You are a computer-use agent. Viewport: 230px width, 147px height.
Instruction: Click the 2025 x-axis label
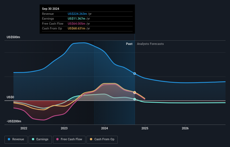click(x=145, y=128)
